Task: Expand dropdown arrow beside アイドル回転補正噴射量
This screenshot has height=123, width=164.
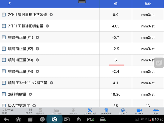Action: (47, 26)
